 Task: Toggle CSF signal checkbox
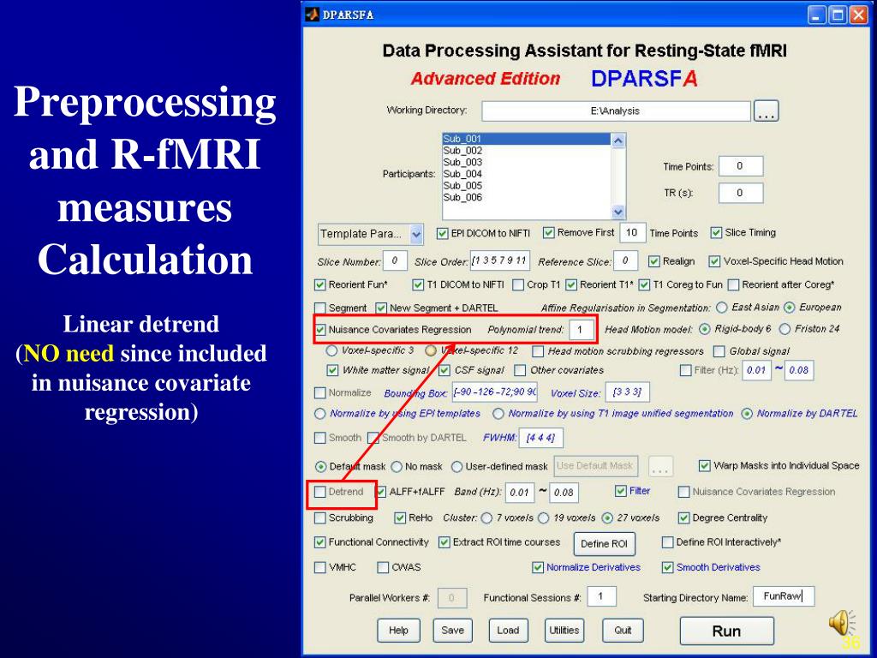click(444, 370)
